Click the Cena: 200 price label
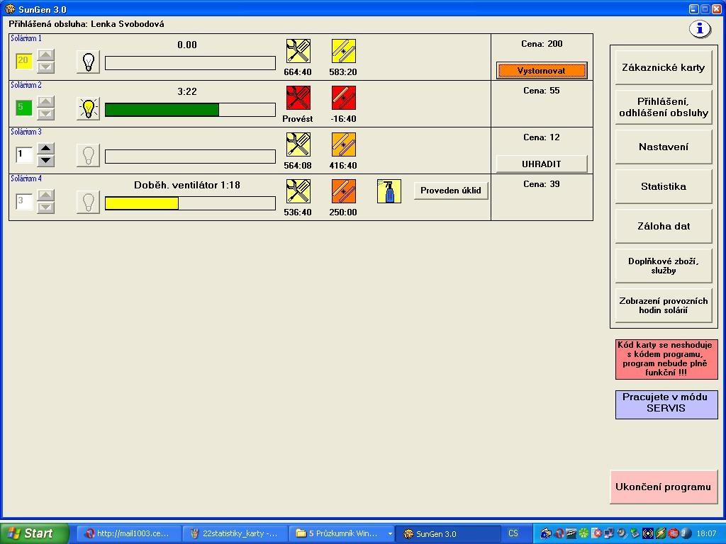The width and height of the screenshot is (726, 544). 541,44
